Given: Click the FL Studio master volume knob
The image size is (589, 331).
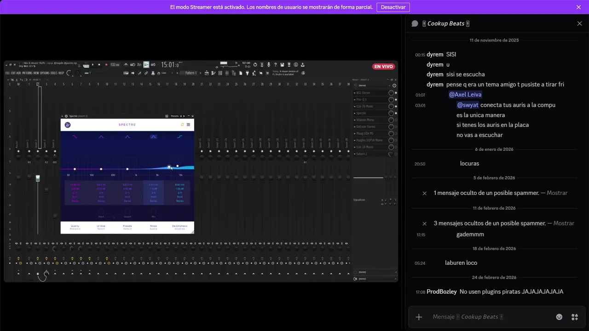Looking at the screenshot, I should point(69,73).
